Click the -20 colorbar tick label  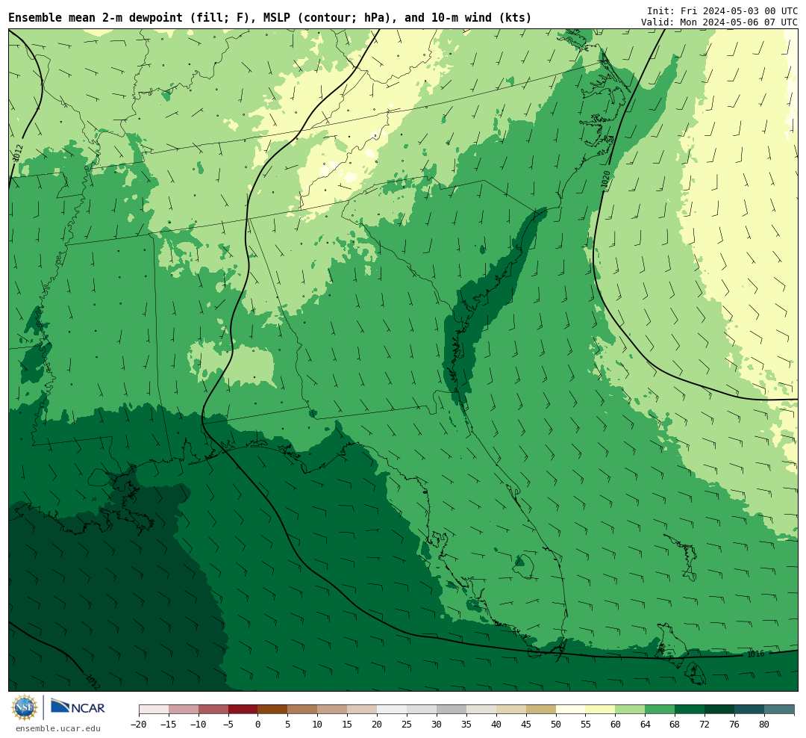(x=139, y=725)
